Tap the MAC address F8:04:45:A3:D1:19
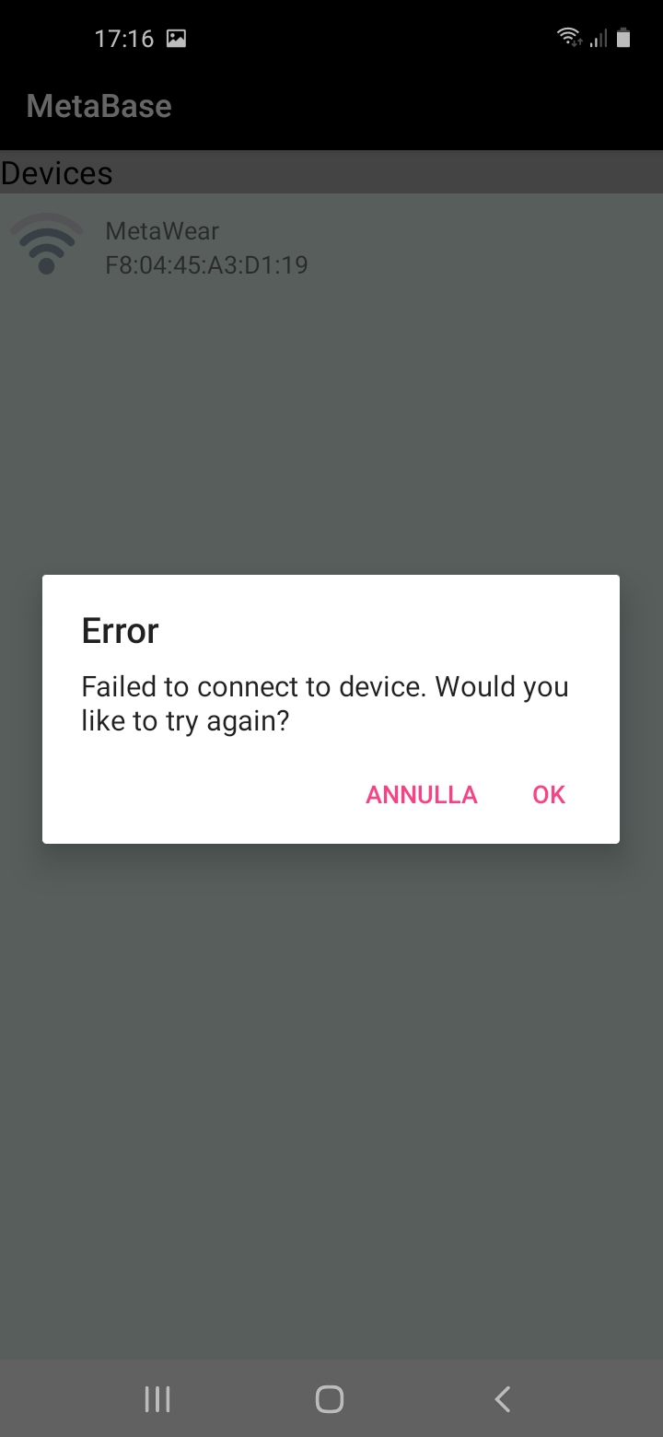The height and width of the screenshot is (1437, 663). tap(206, 265)
